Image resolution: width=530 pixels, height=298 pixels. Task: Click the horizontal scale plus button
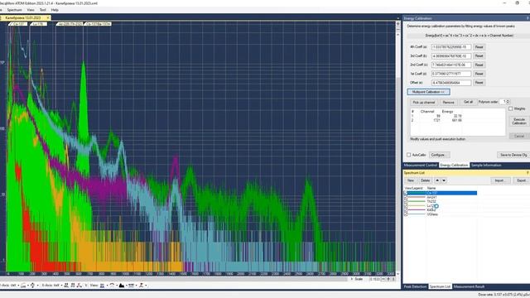(x=388, y=279)
